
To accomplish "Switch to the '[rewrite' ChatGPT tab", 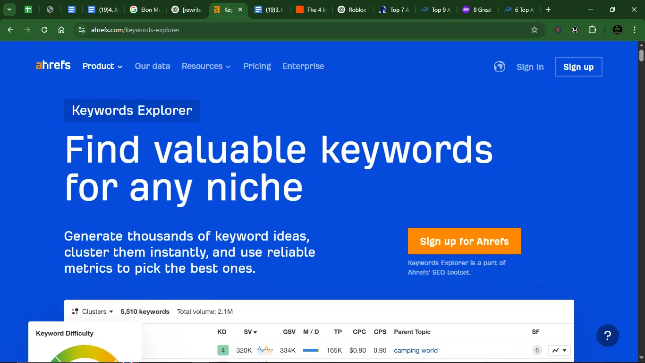I will click(x=187, y=9).
